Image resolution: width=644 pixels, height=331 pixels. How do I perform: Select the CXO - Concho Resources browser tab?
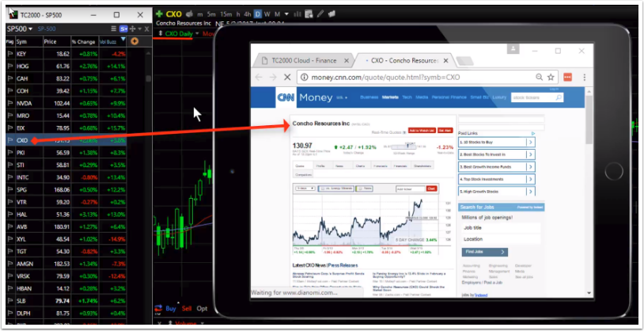click(x=403, y=61)
